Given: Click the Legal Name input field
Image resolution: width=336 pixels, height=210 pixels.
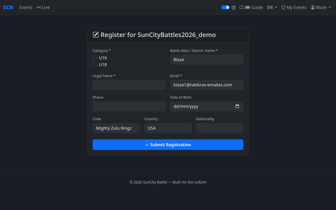Looking at the screenshot, I should [x=129, y=85].
